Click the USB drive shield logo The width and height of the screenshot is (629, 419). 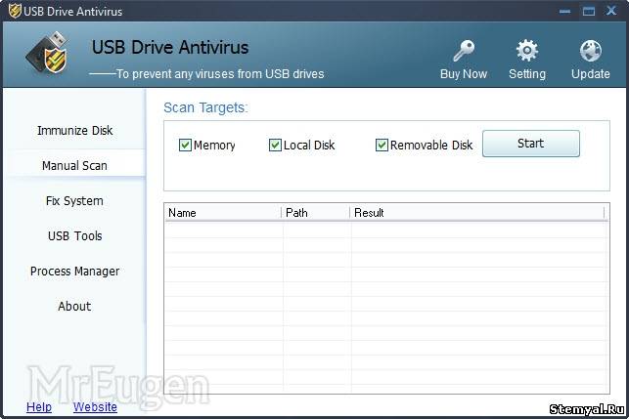(47, 54)
